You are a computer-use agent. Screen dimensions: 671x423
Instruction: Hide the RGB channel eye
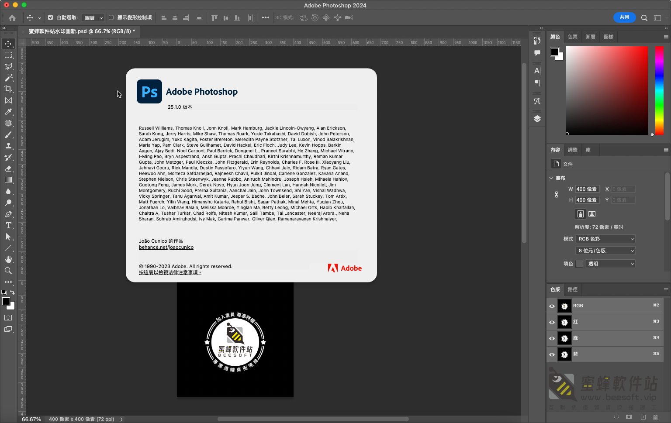(552, 306)
